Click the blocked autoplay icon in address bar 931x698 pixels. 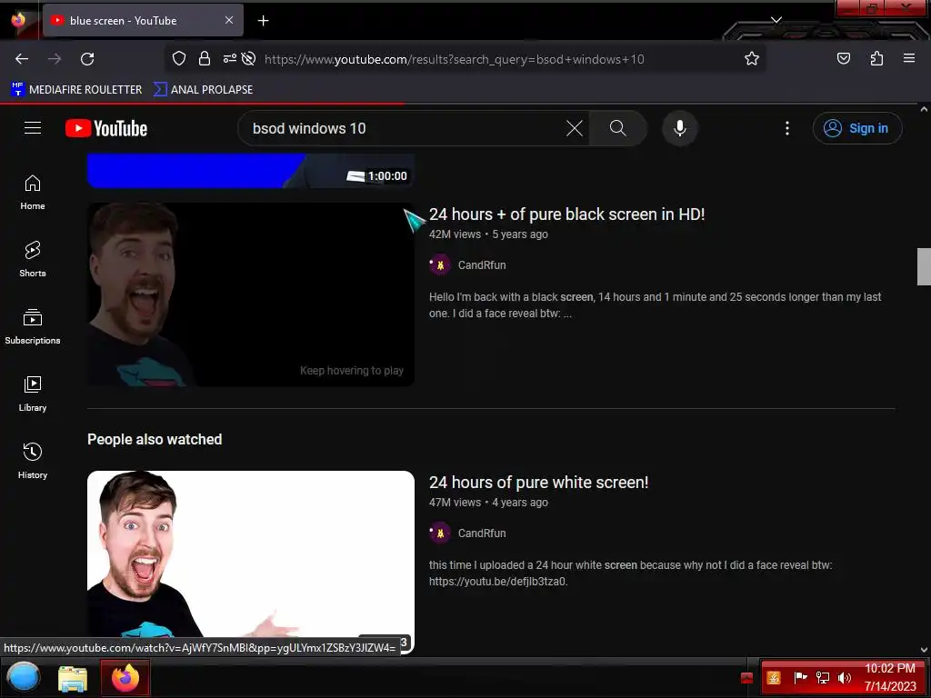249,59
